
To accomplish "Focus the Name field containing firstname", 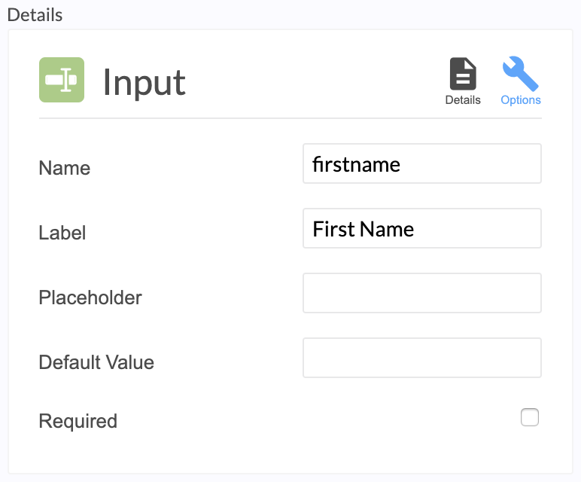I will pyautogui.click(x=422, y=163).
